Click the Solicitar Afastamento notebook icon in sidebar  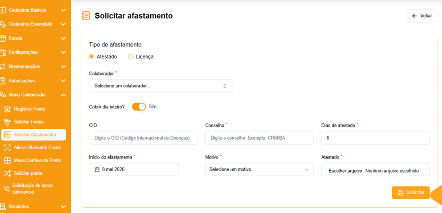pos(8,134)
